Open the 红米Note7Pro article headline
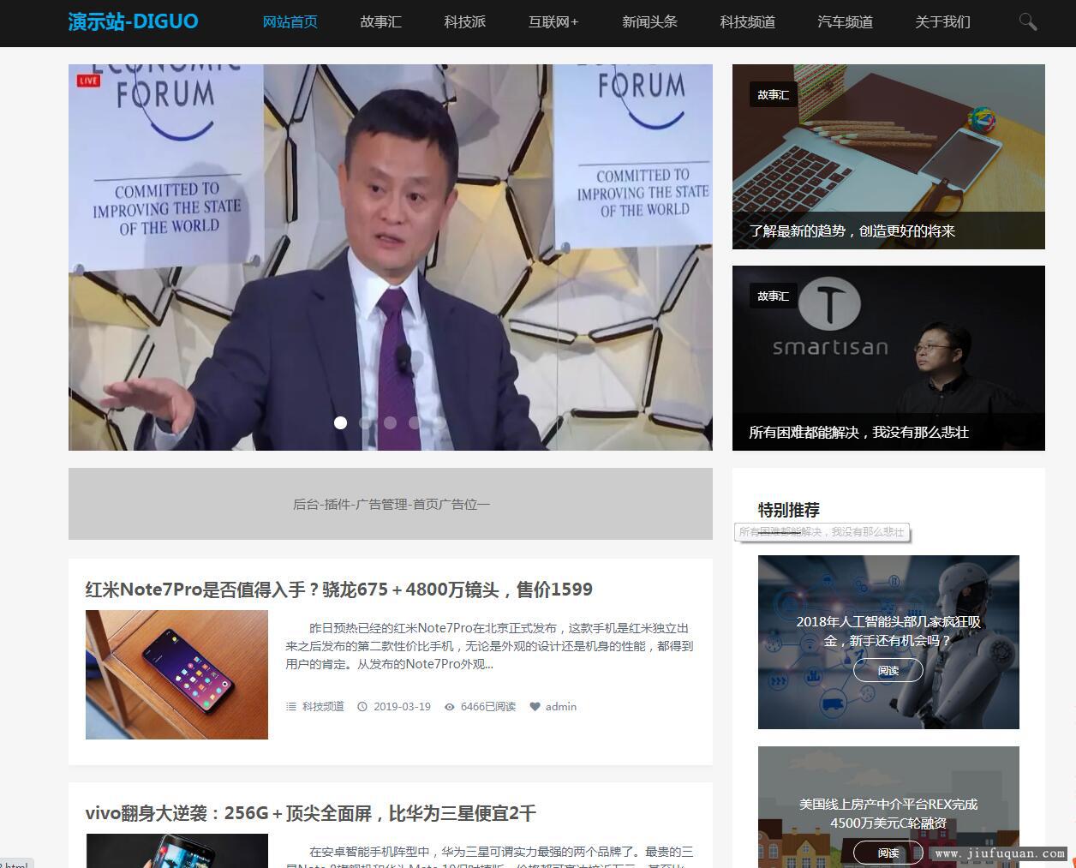Viewport: 1076px width, 868px height. point(339,589)
